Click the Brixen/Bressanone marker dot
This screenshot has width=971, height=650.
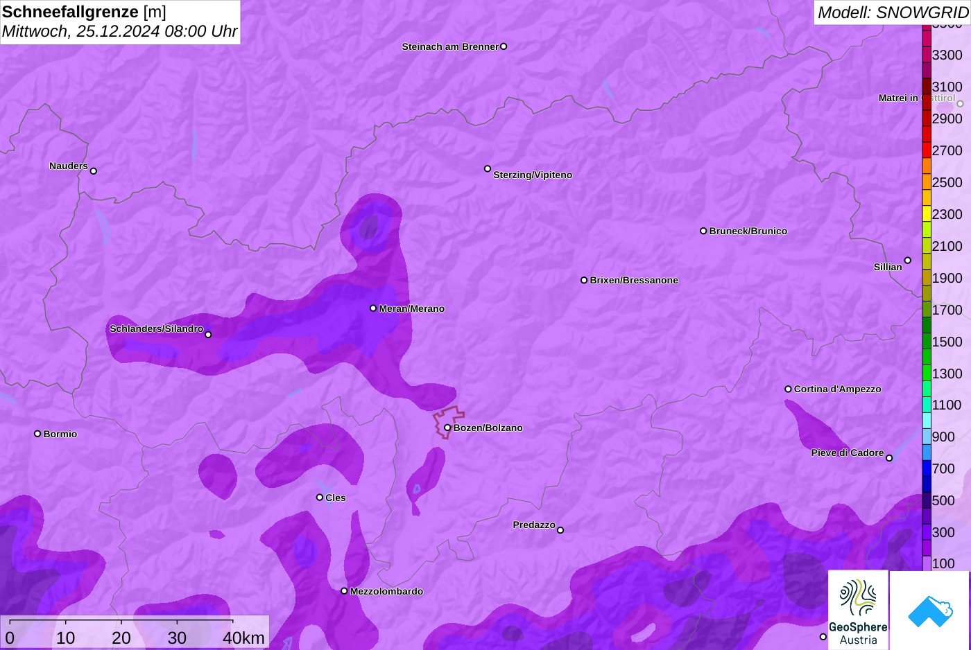[584, 280]
